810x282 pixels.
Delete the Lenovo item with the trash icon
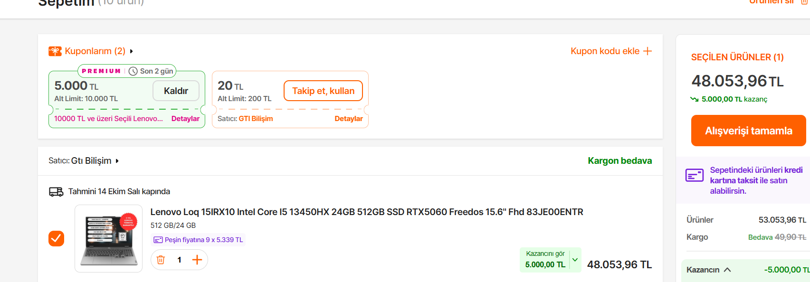(161, 260)
